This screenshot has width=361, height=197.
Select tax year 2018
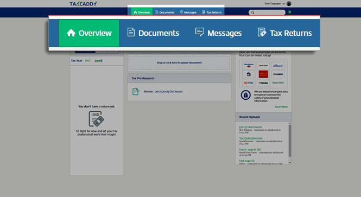99,61
